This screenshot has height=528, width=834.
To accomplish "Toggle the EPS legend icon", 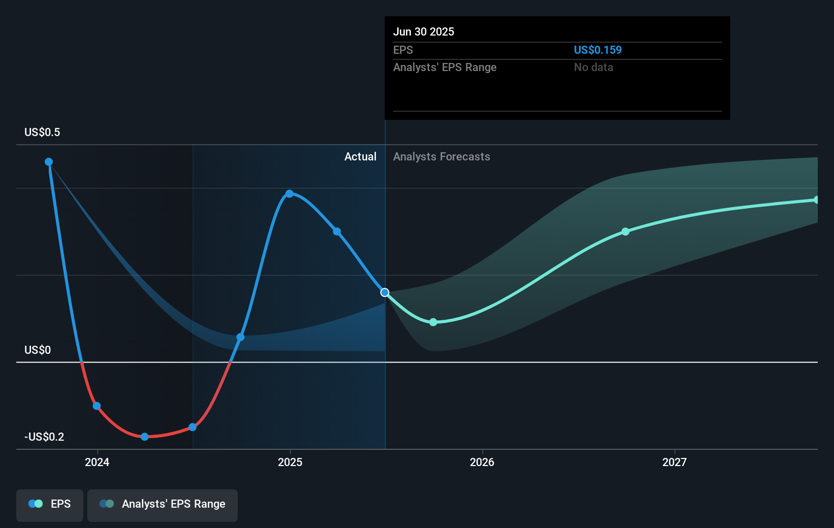I will coord(35,504).
